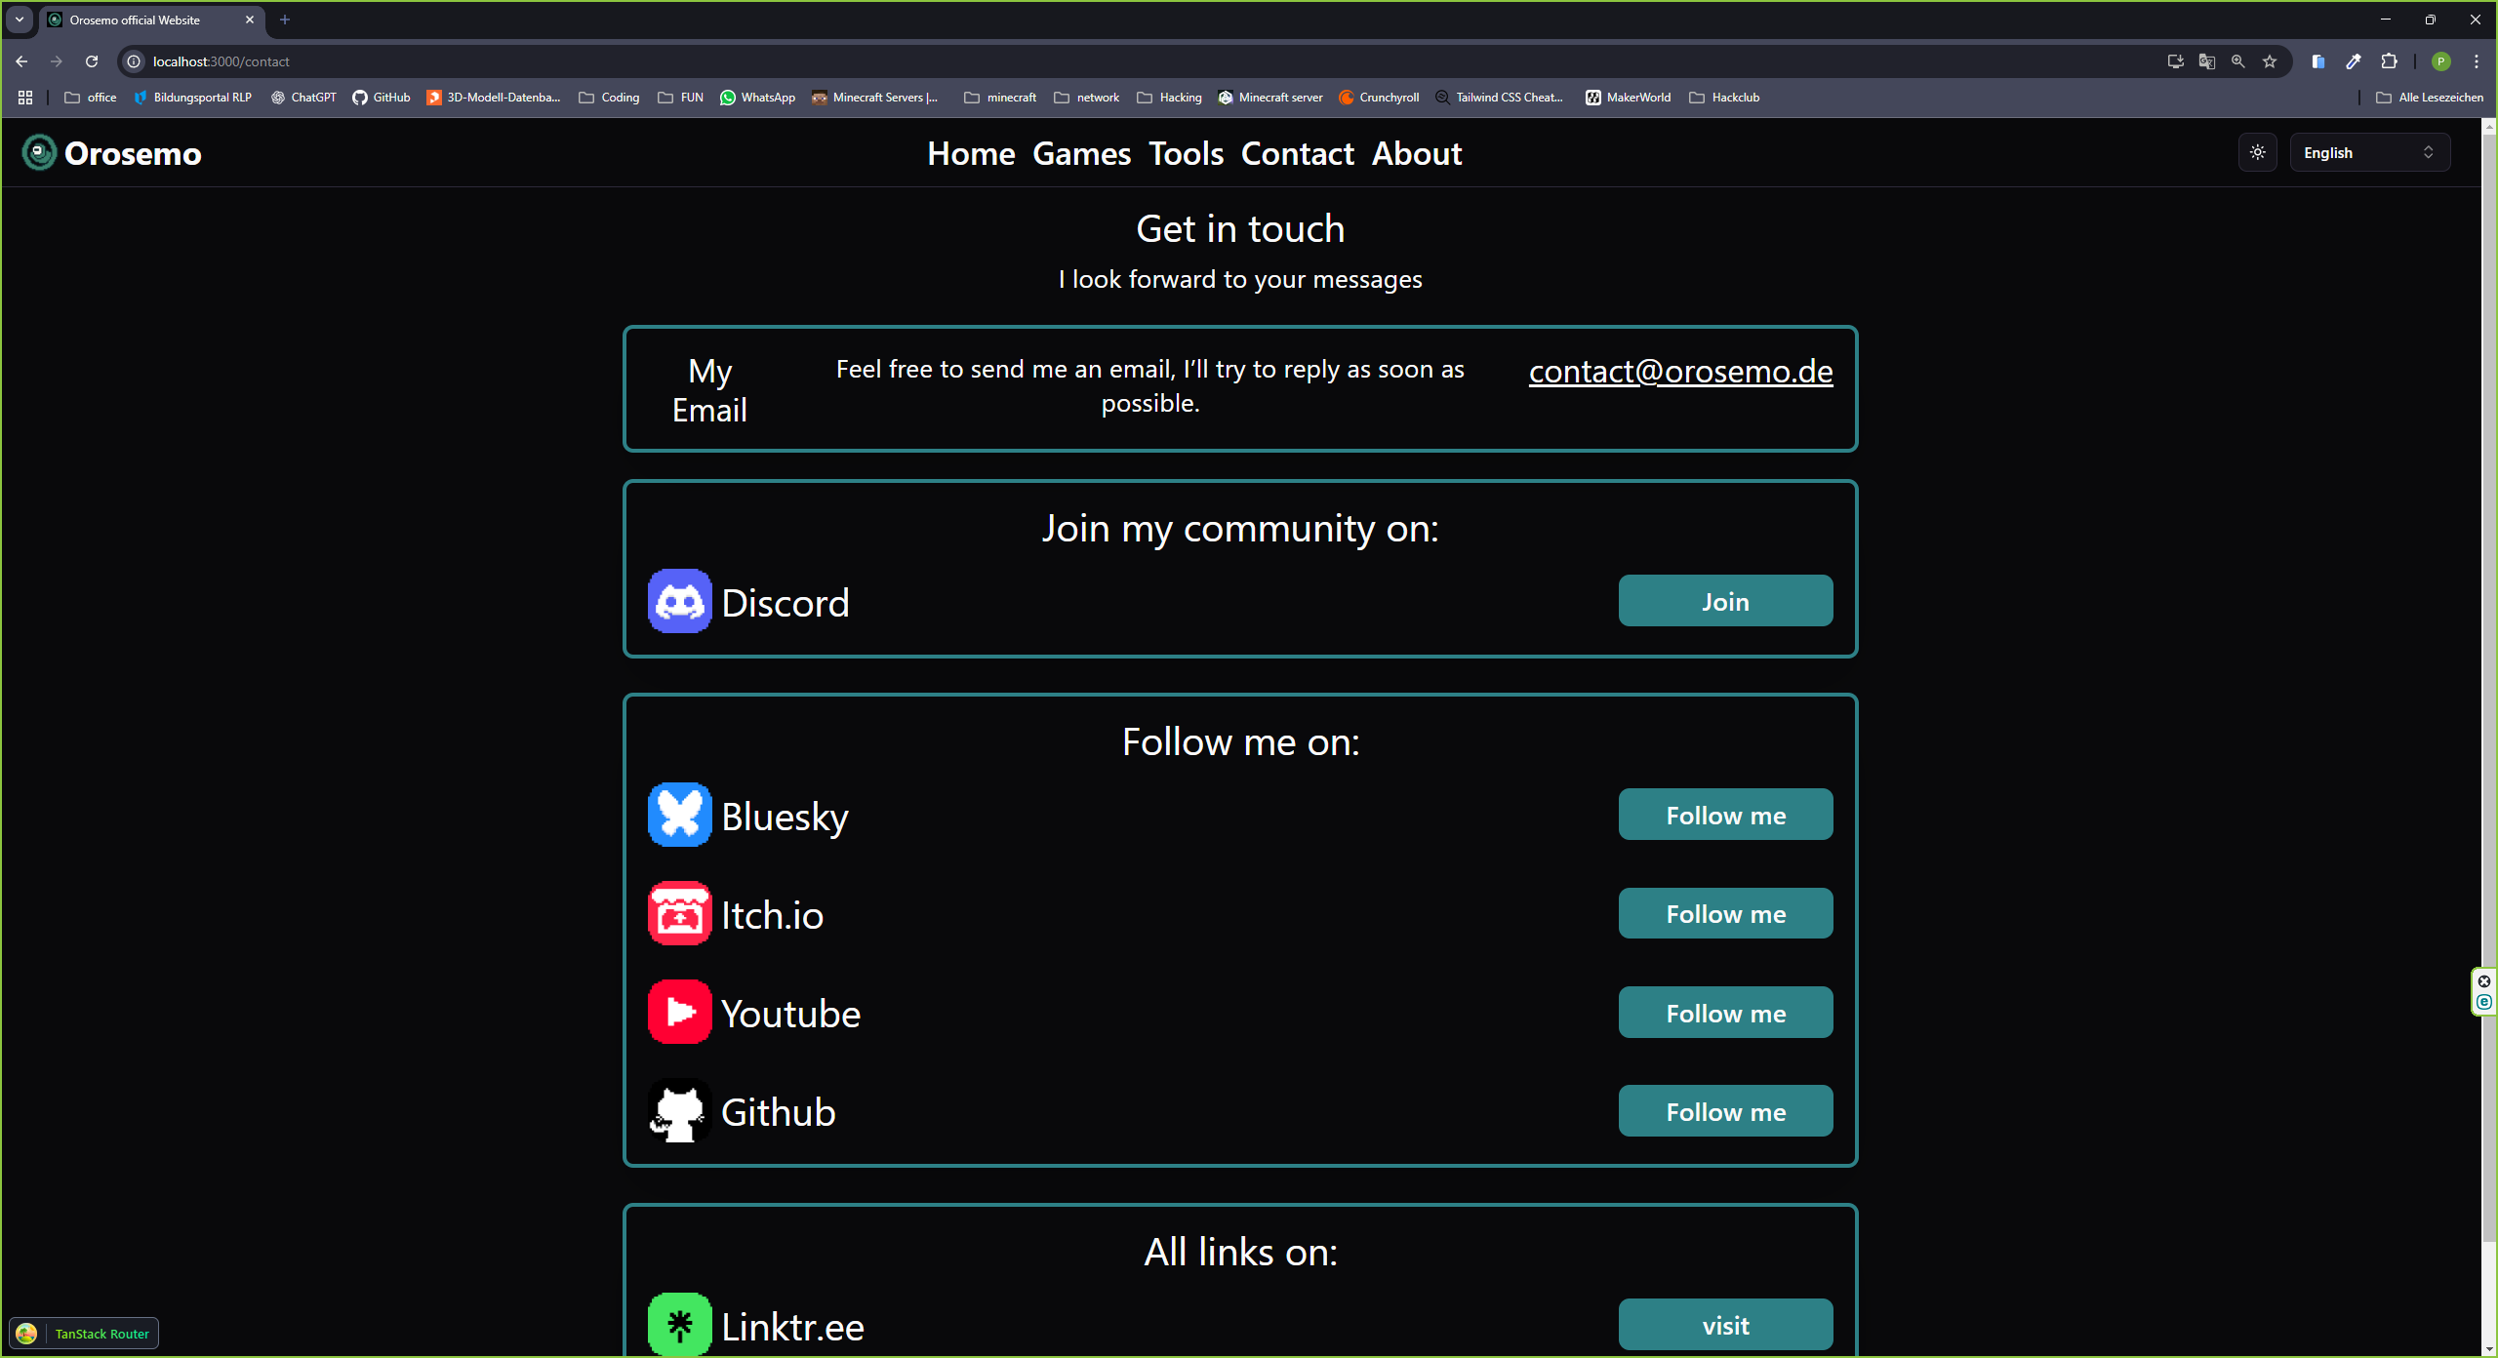Open the contact@orosemo.de email link
Image resolution: width=2498 pixels, height=1358 pixels.
[x=1680, y=372]
